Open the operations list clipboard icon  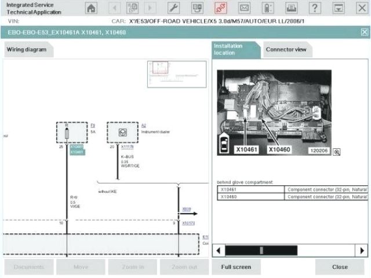coord(133,8)
